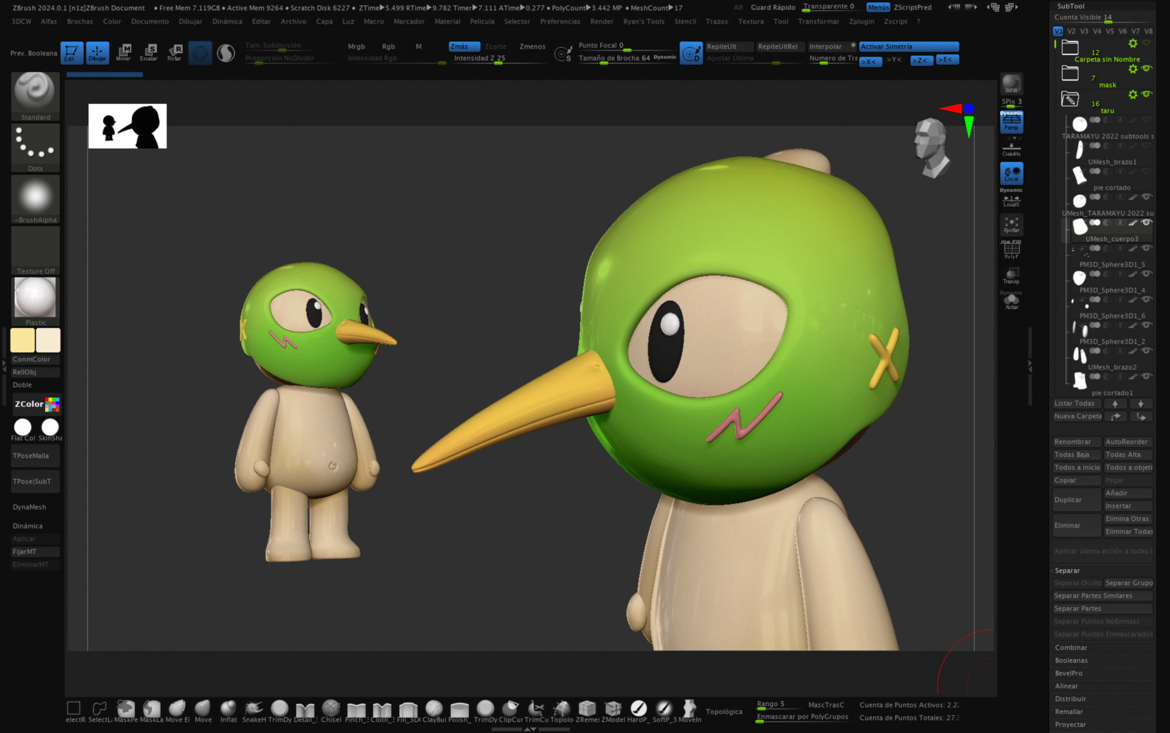Switch to Rotar rotate mode
Image resolution: width=1170 pixels, height=733 pixels.
point(175,52)
